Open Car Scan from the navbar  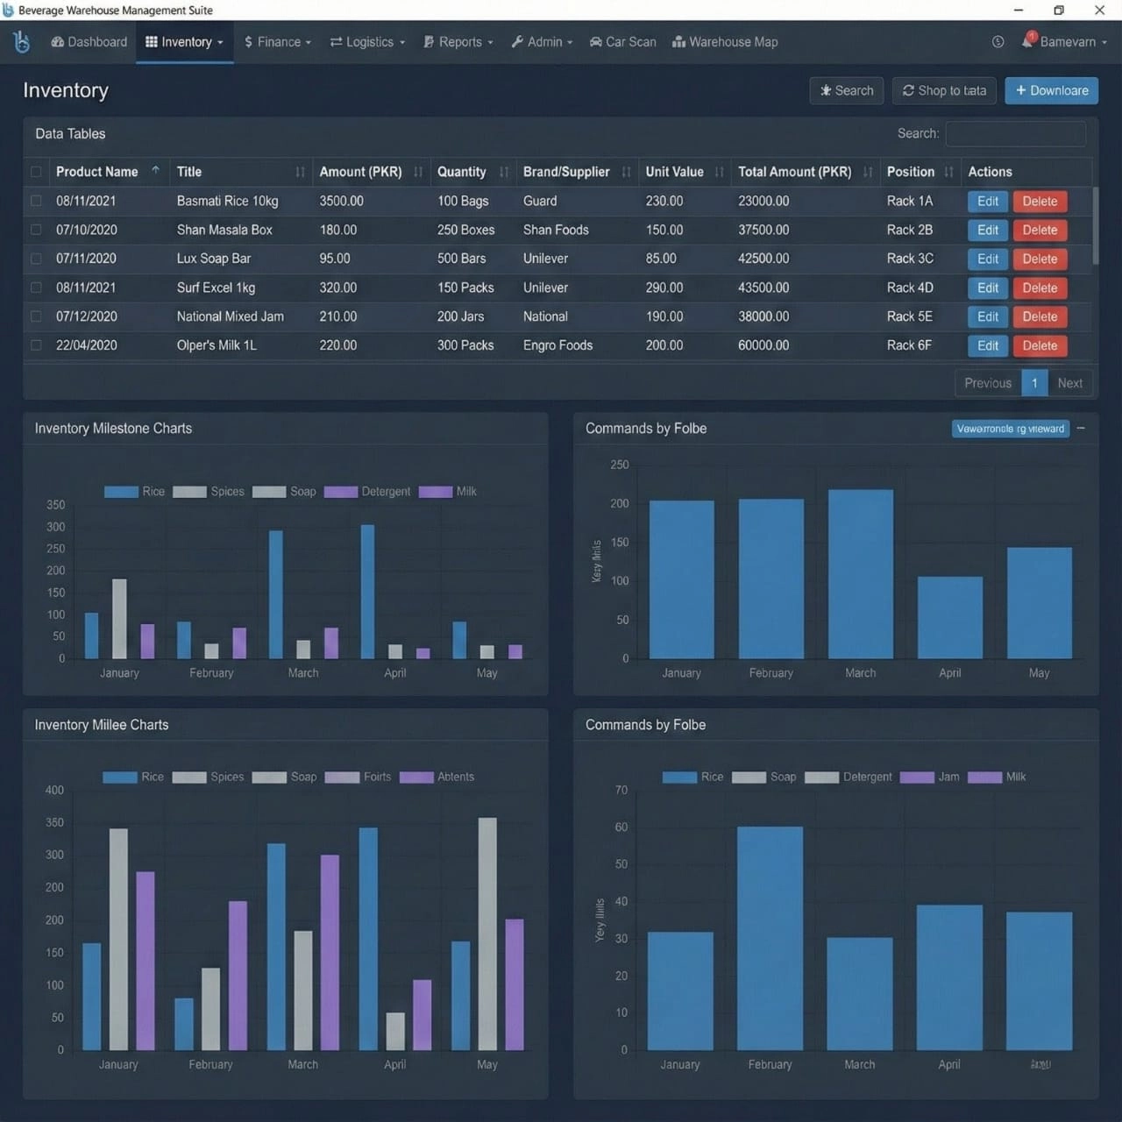622,42
